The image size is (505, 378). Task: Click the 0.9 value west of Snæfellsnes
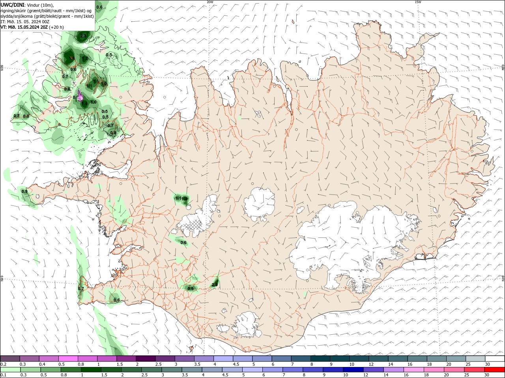24,191
